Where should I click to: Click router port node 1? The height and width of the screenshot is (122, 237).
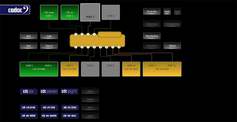[76, 34]
